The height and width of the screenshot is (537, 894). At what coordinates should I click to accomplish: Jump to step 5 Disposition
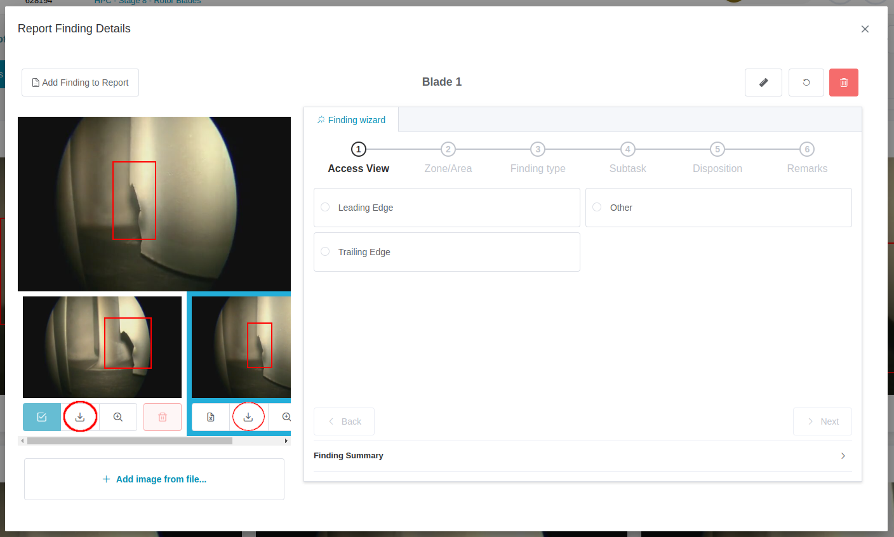(x=717, y=158)
